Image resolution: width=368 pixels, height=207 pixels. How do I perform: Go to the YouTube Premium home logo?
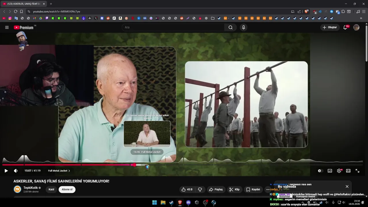pyautogui.click(x=24, y=27)
